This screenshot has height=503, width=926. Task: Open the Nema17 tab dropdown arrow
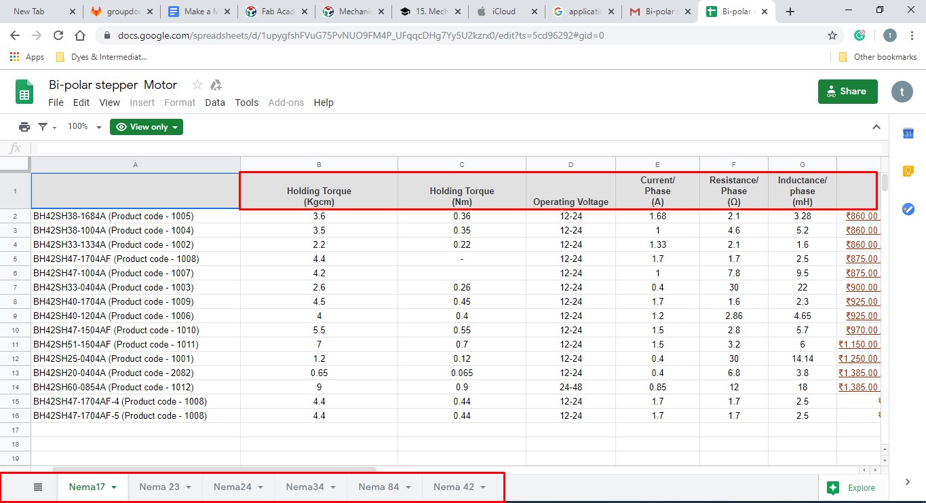[x=114, y=487]
